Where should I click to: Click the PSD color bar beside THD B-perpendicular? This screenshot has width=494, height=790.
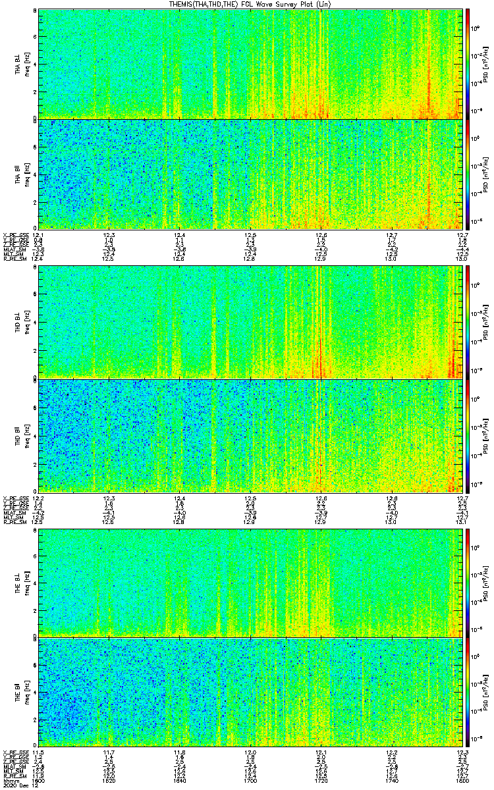[468, 321]
